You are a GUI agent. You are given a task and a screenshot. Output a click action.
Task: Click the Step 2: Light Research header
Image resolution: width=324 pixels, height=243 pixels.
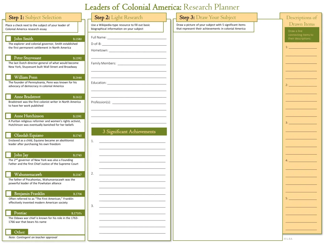point(129,17)
